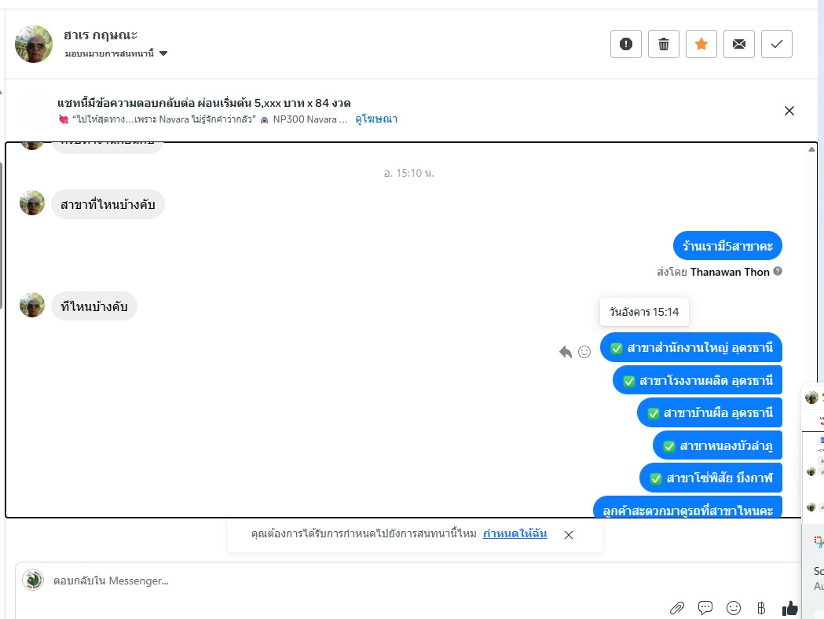
Task: Mark conversation as spam using exclamation icon
Action: click(625, 44)
